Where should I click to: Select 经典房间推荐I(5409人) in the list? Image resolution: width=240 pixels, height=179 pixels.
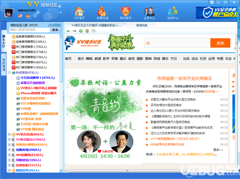[x=28, y=36]
